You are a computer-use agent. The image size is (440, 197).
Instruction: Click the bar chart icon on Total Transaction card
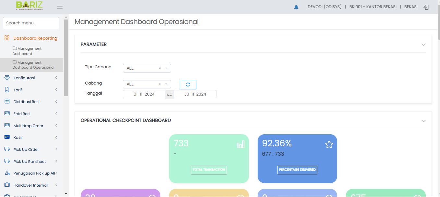240,145
